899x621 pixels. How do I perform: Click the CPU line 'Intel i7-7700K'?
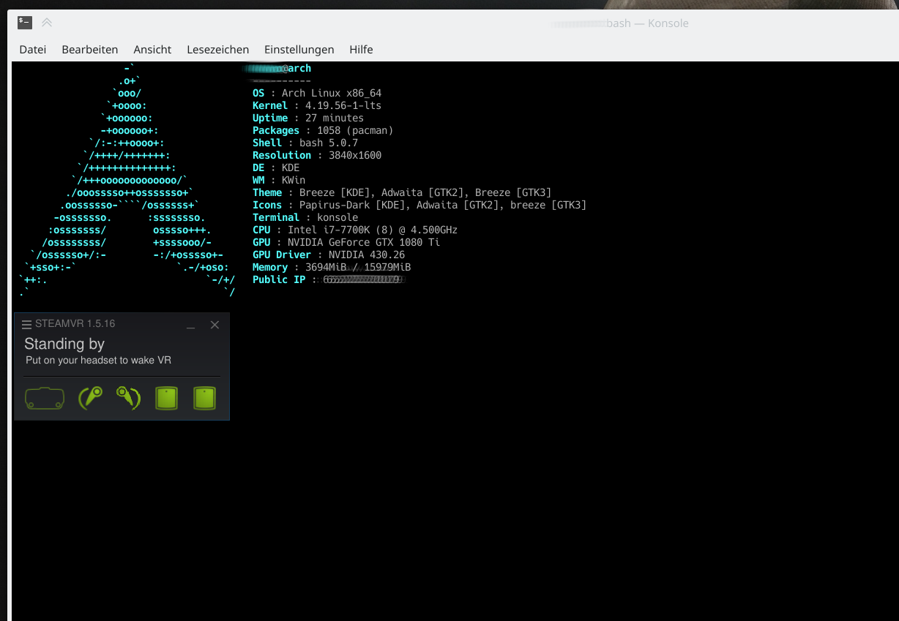click(x=373, y=230)
